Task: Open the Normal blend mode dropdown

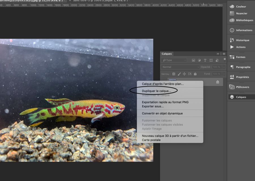Action: point(180,67)
